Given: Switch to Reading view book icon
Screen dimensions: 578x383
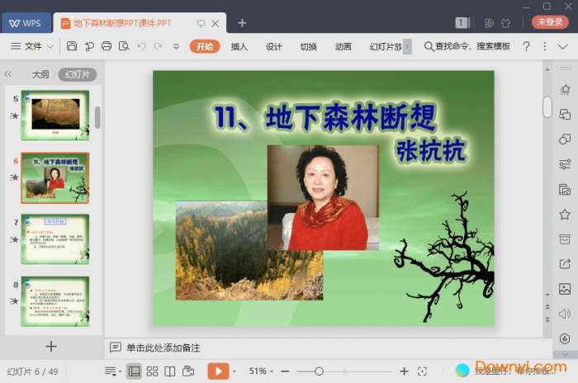Looking at the screenshot, I should [x=169, y=371].
